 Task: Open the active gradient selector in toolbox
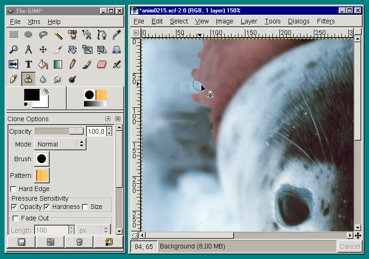95,104
